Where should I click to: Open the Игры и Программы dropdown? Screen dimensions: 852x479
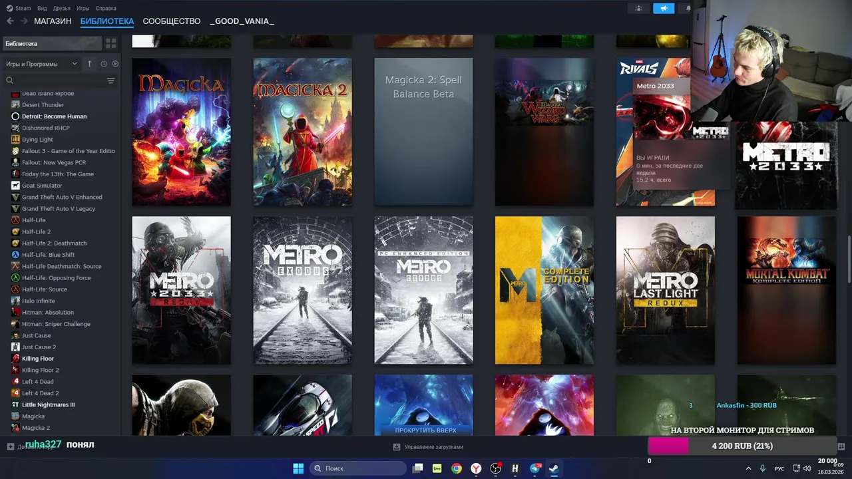pos(41,64)
